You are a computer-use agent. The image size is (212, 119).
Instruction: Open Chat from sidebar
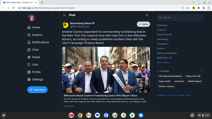pyautogui.click(x=33, y=50)
